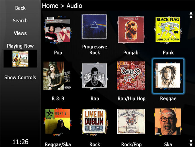Viewport: 195px width, 147px height.
Task: Select the Reggae/Ska Anthony B cover
Action: tap(58, 122)
